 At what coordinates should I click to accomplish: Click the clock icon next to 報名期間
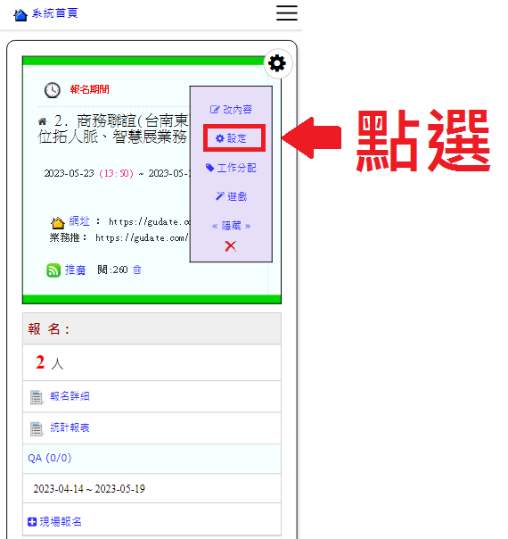(x=53, y=90)
